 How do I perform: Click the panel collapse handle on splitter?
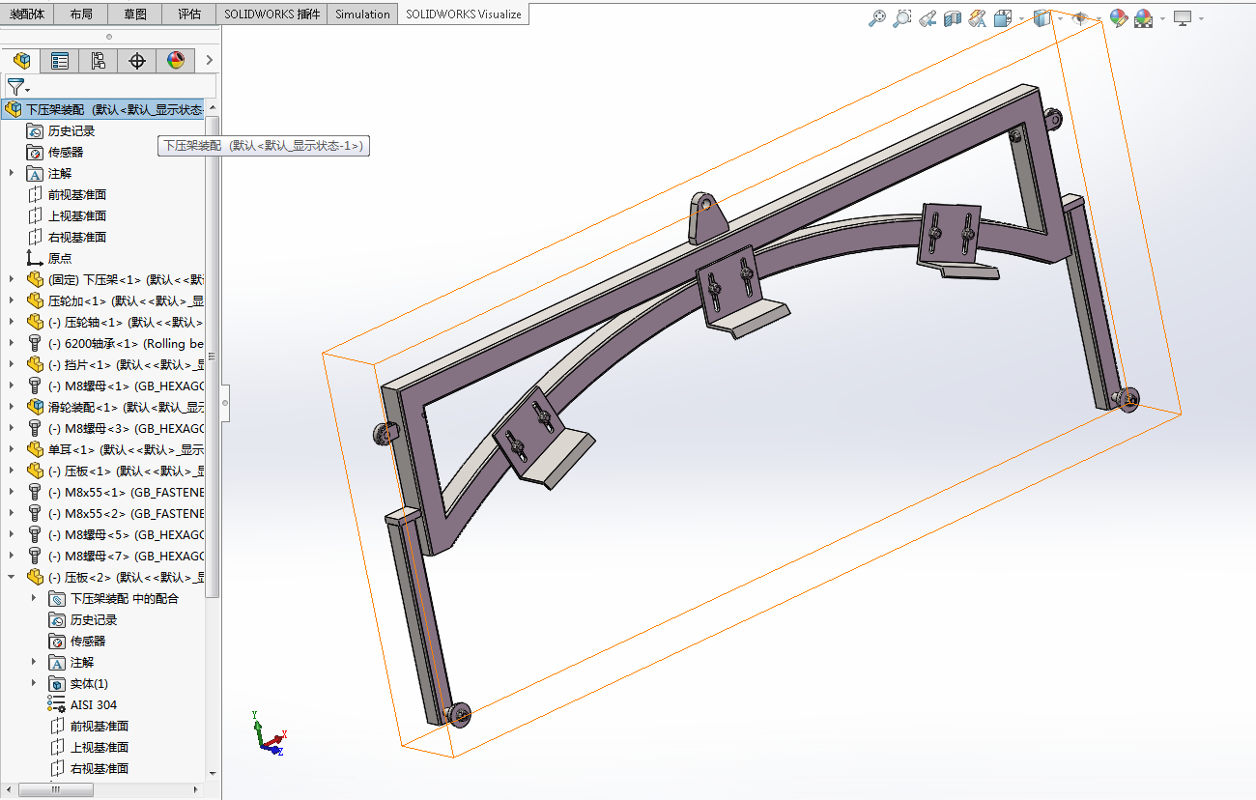[x=225, y=402]
